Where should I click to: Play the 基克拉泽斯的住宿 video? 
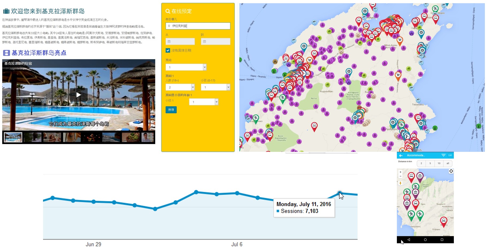coord(78,95)
